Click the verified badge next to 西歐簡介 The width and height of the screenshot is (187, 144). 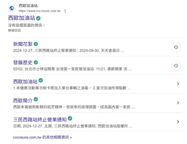pos(36,99)
